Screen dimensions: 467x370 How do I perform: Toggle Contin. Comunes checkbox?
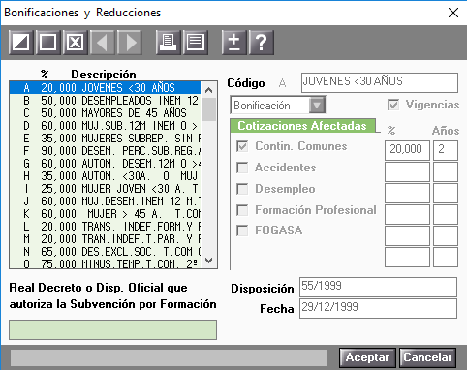point(242,146)
